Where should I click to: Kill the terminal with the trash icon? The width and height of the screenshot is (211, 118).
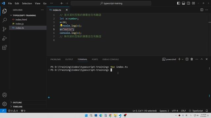pos(192,59)
